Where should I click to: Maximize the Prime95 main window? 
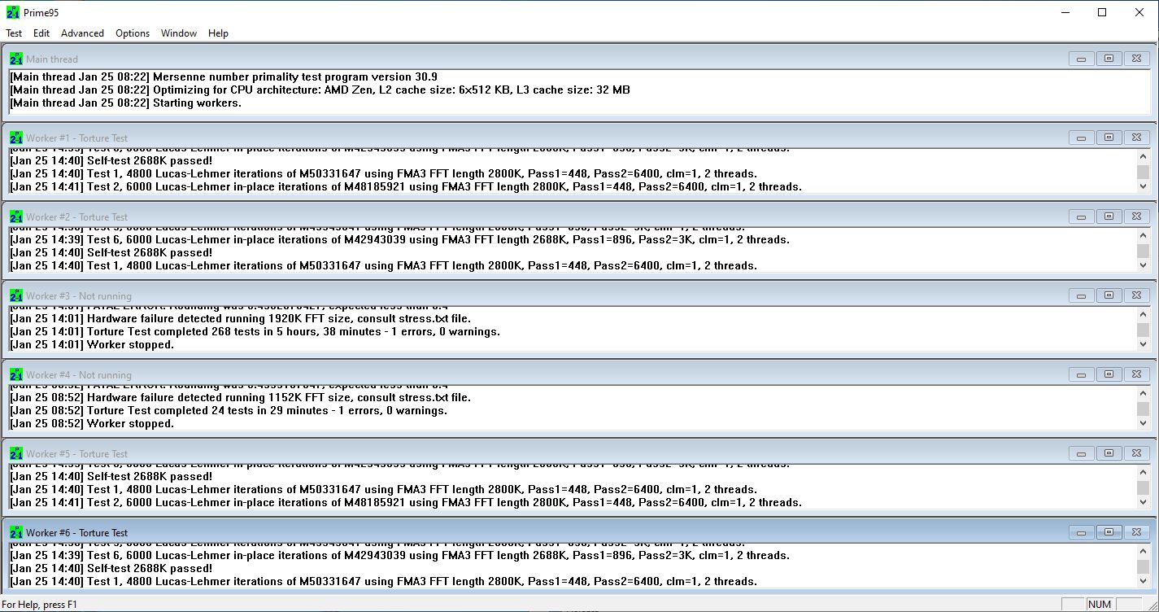click(x=1102, y=12)
